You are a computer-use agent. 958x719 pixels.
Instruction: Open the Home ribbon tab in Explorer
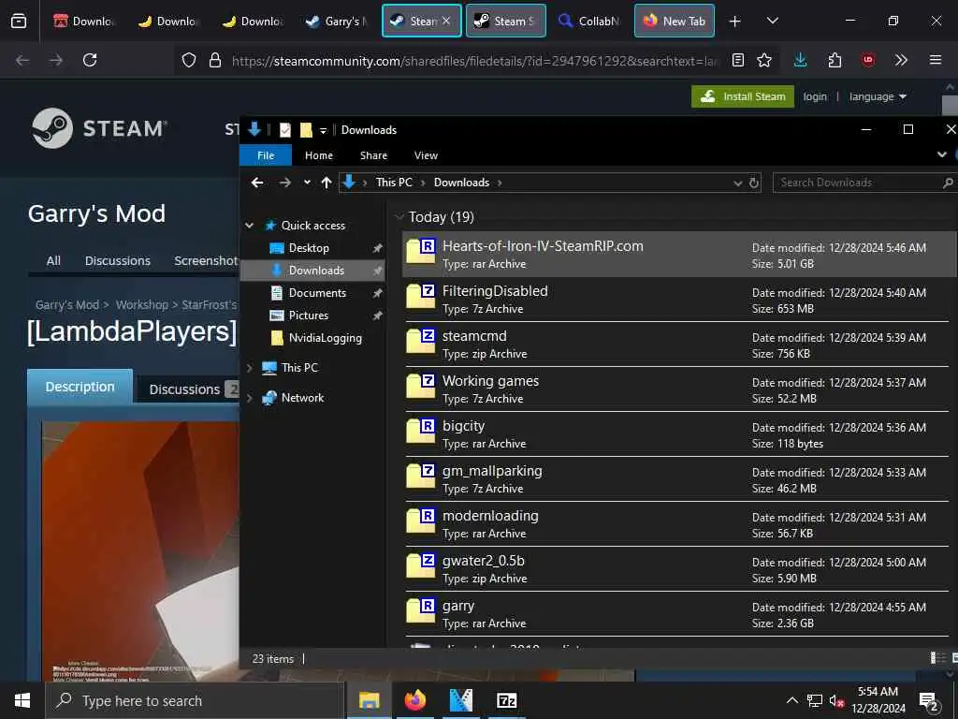point(319,155)
